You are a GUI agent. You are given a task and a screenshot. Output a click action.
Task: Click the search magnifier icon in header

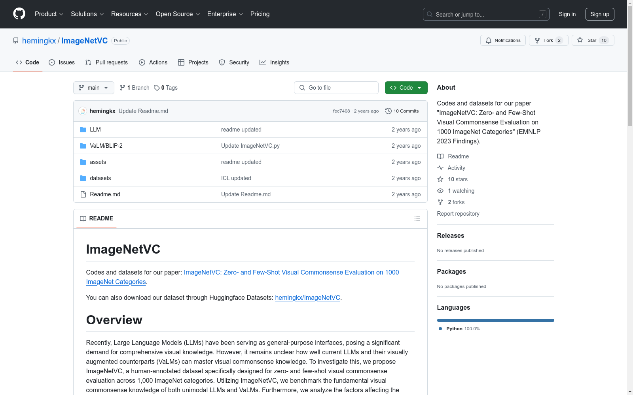click(430, 14)
